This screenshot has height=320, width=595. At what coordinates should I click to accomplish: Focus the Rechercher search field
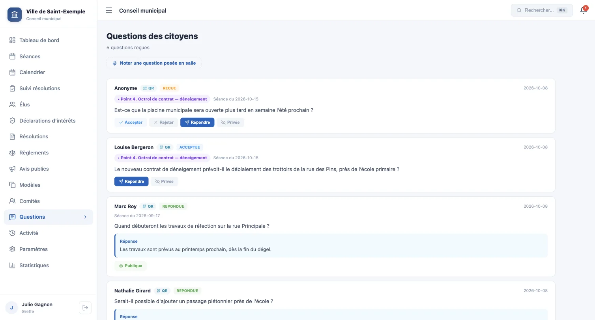[542, 10]
